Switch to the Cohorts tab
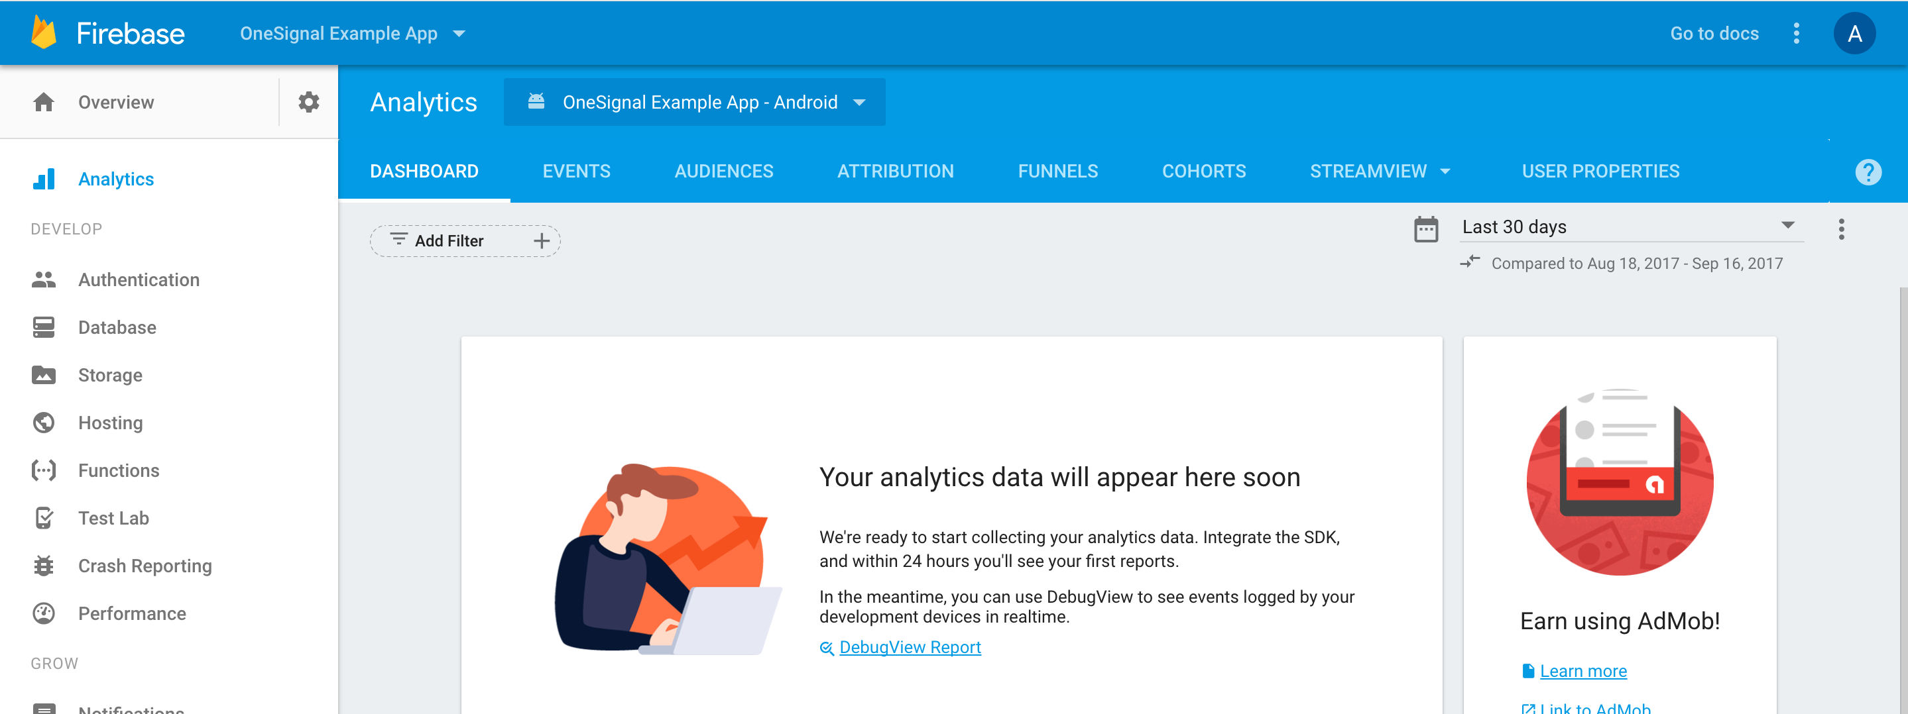The height and width of the screenshot is (714, 1908). click(1204, 171)
